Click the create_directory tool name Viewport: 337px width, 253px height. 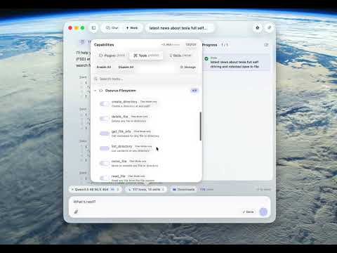click(124, 102)
